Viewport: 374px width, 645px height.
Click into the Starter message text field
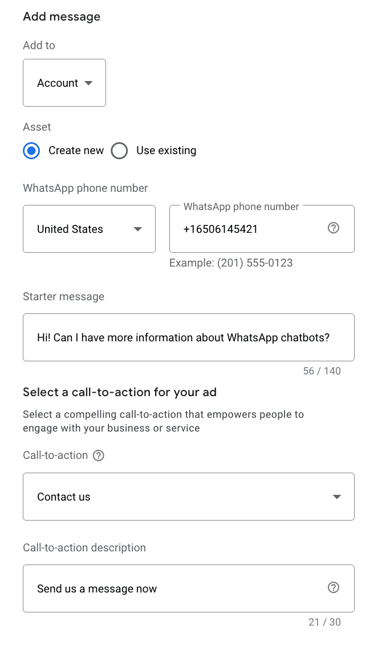point(188,337)
